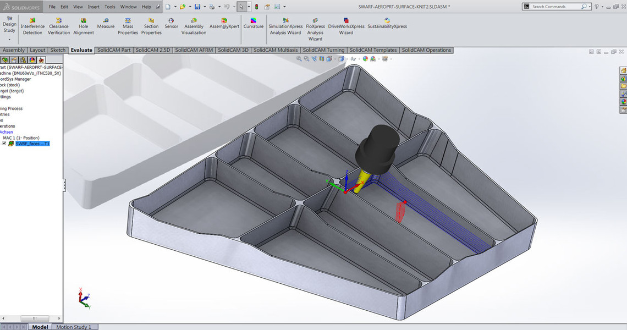Click the Rebuild traffic light icon
Screen dimensions: 627x330
point(256,7)
